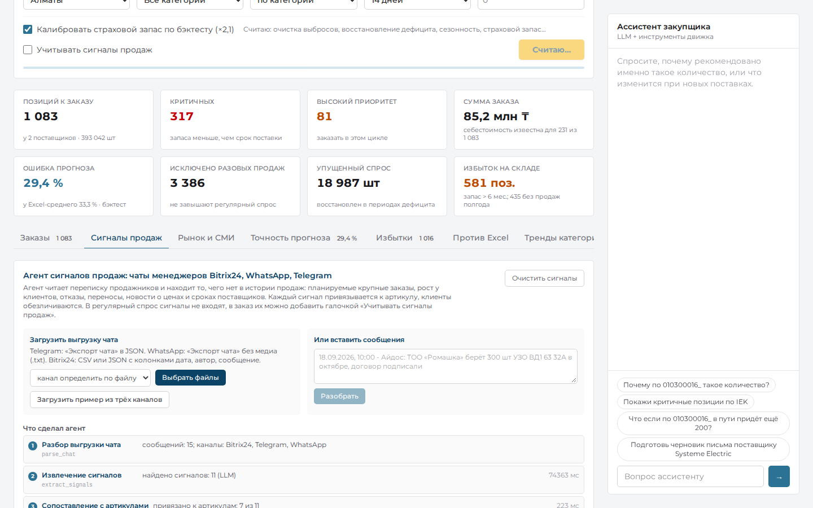813x508 pixels.
Task: Click the 'Разобрать' button
Action: point(339,396)
